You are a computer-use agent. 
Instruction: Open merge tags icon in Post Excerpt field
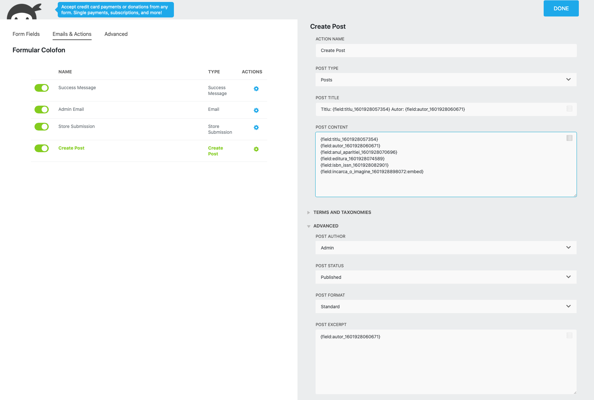(569, 336)
